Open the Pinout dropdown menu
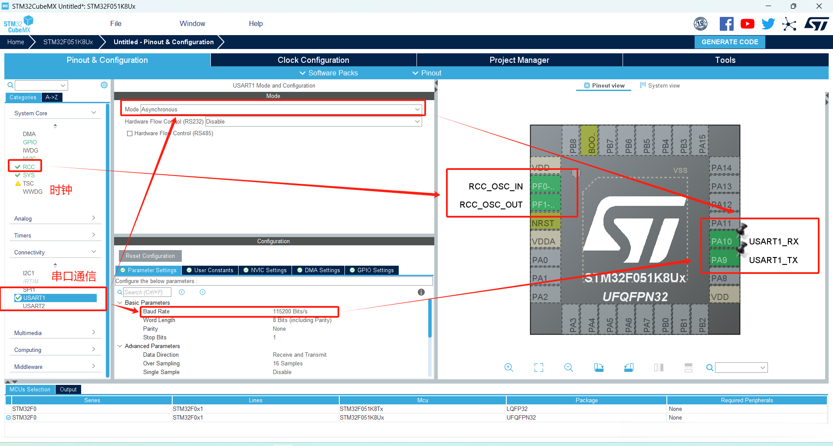 pos(427,73)
